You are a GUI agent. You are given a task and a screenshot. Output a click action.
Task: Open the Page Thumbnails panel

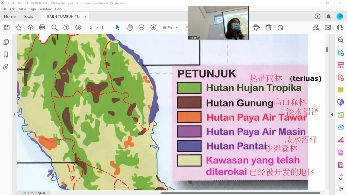click(6, 42)
